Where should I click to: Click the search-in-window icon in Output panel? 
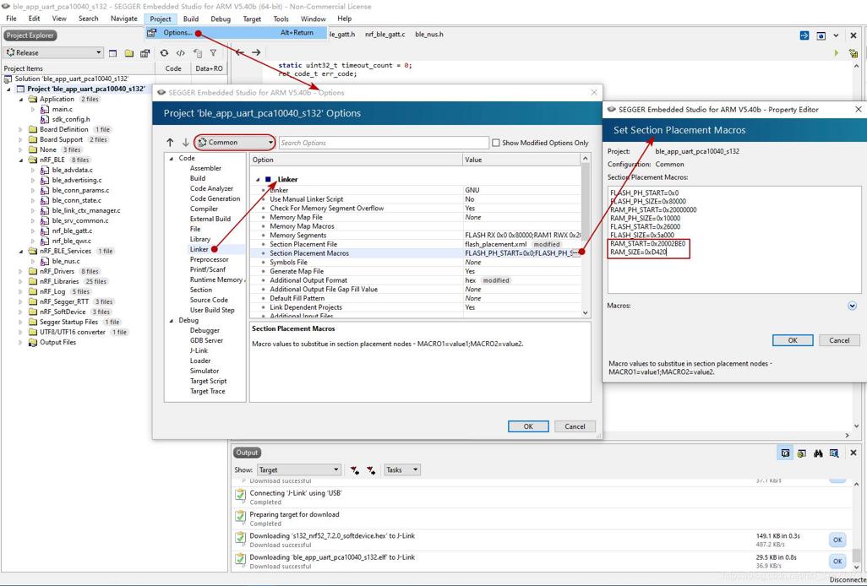pos(834,453)
